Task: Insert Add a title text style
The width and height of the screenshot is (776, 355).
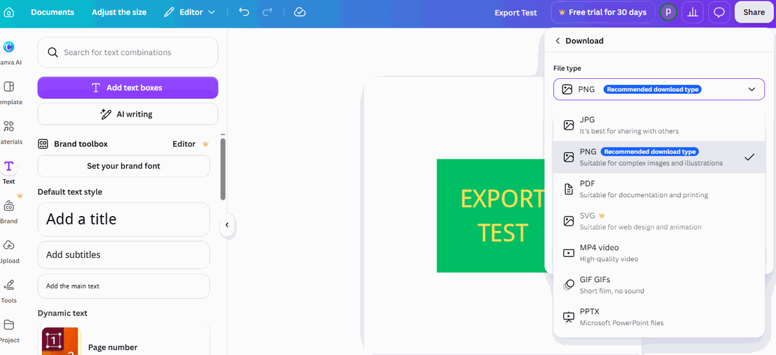Action: click(124, 219)
